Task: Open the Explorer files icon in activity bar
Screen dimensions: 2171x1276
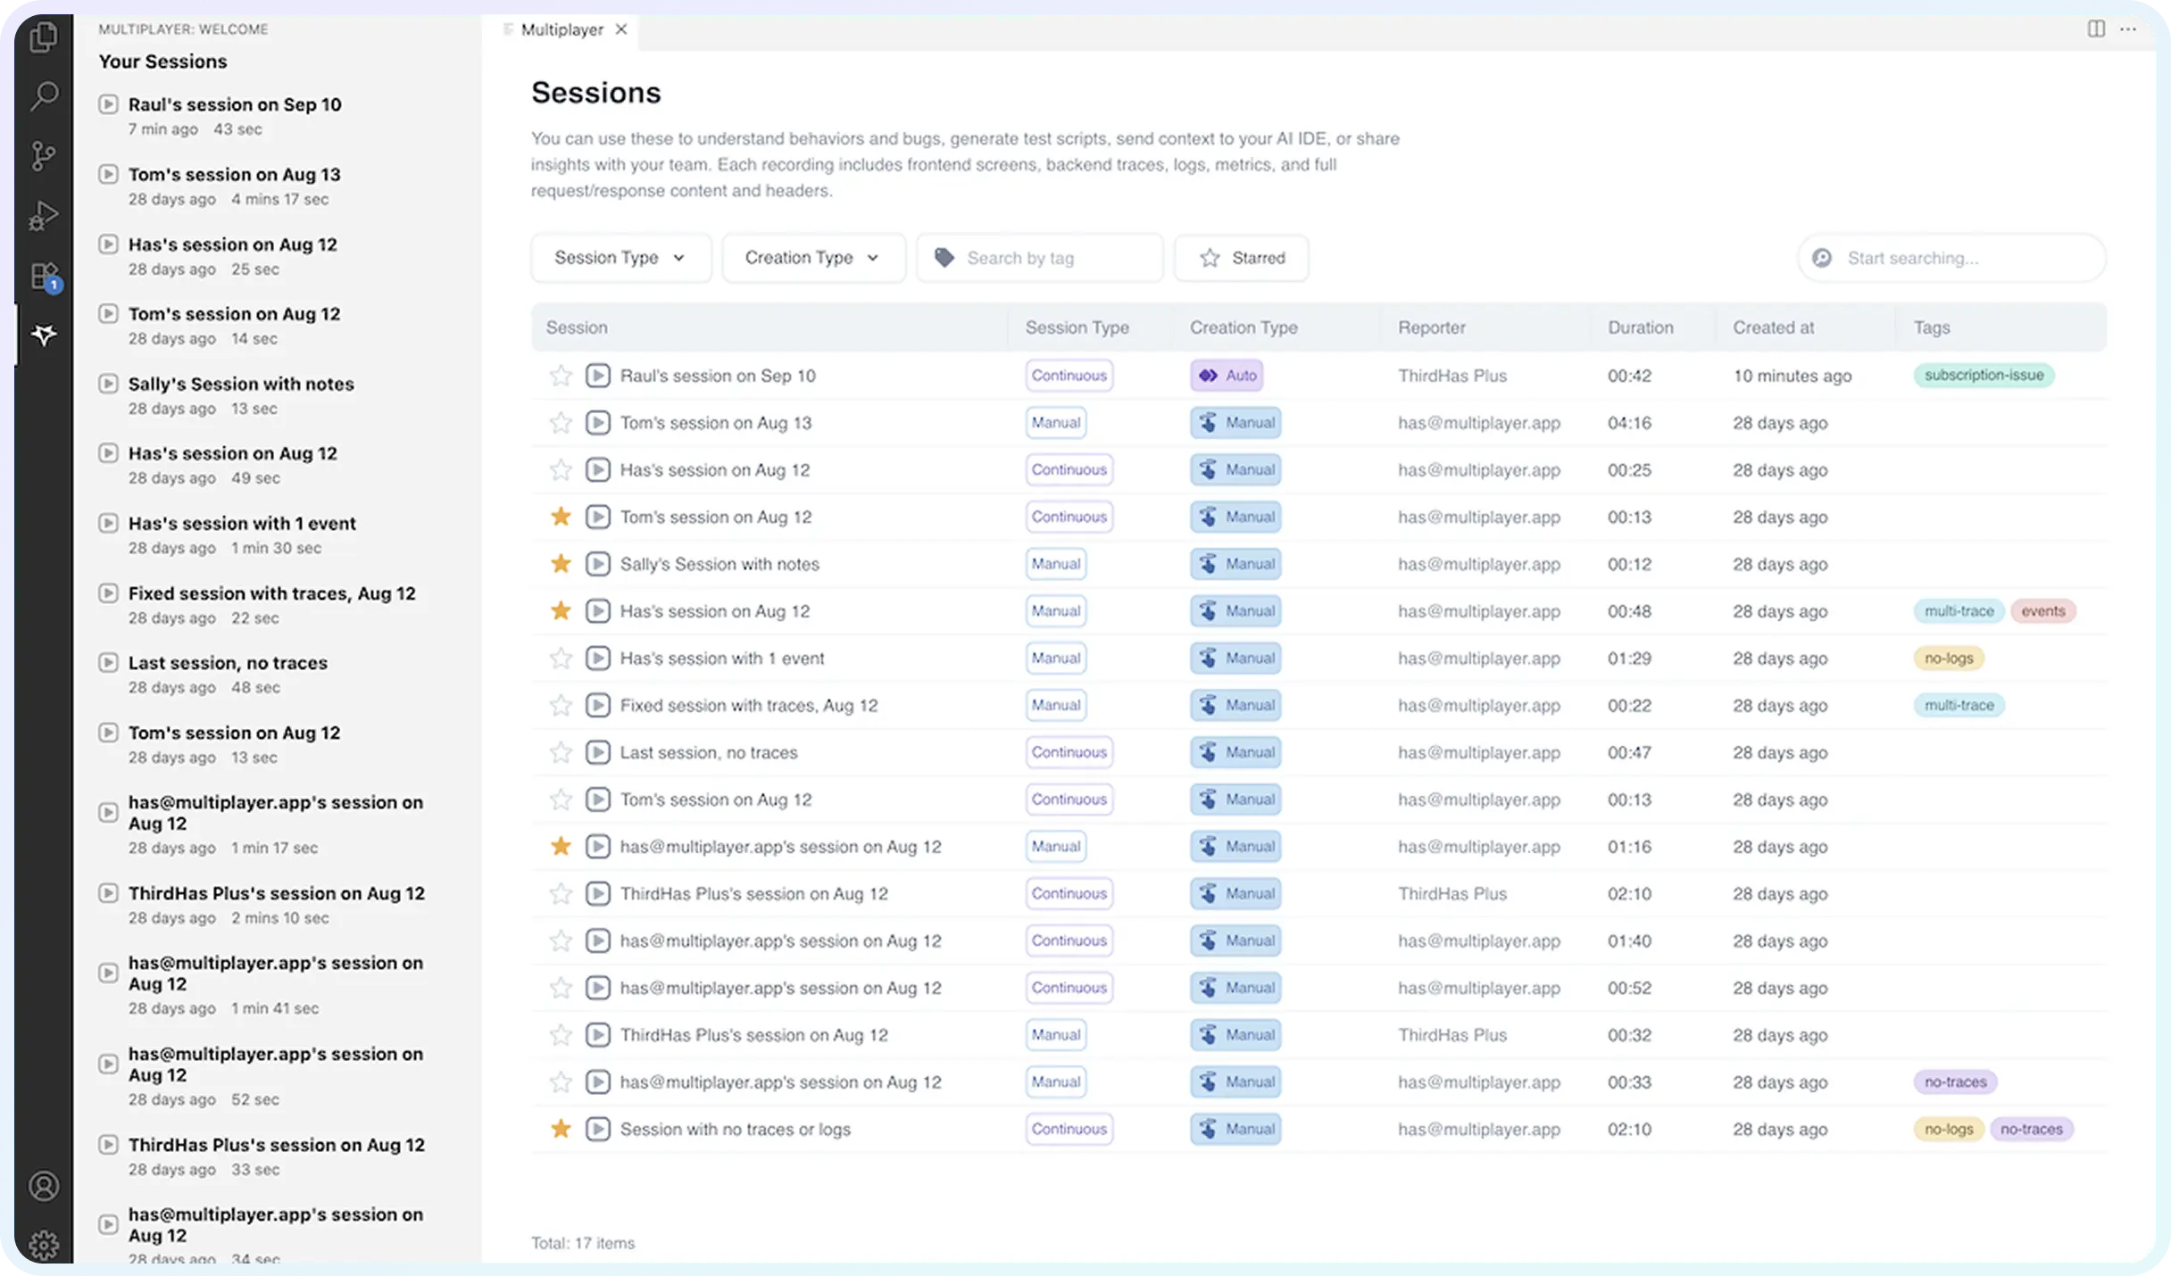Action: tap(43, 37)
